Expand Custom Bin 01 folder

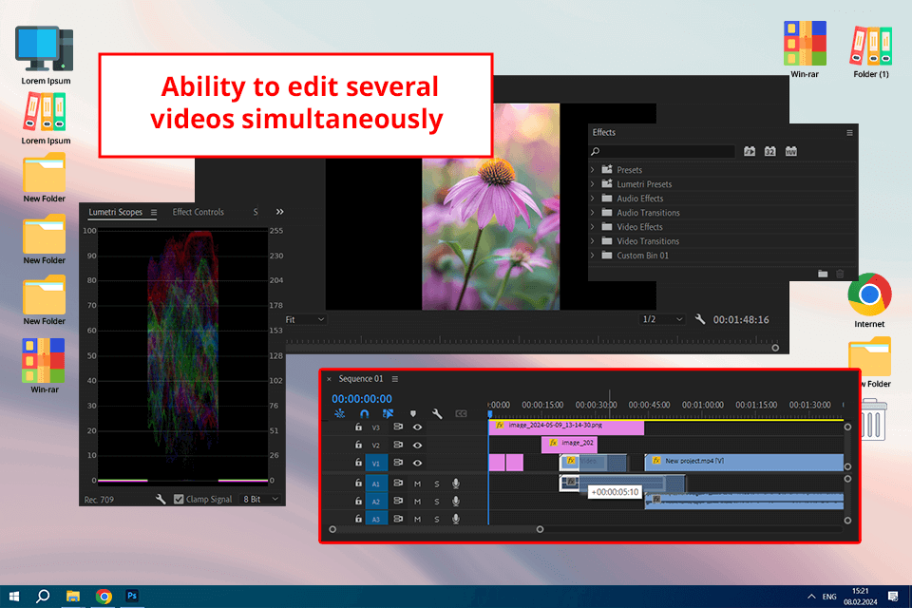[593, 256]
